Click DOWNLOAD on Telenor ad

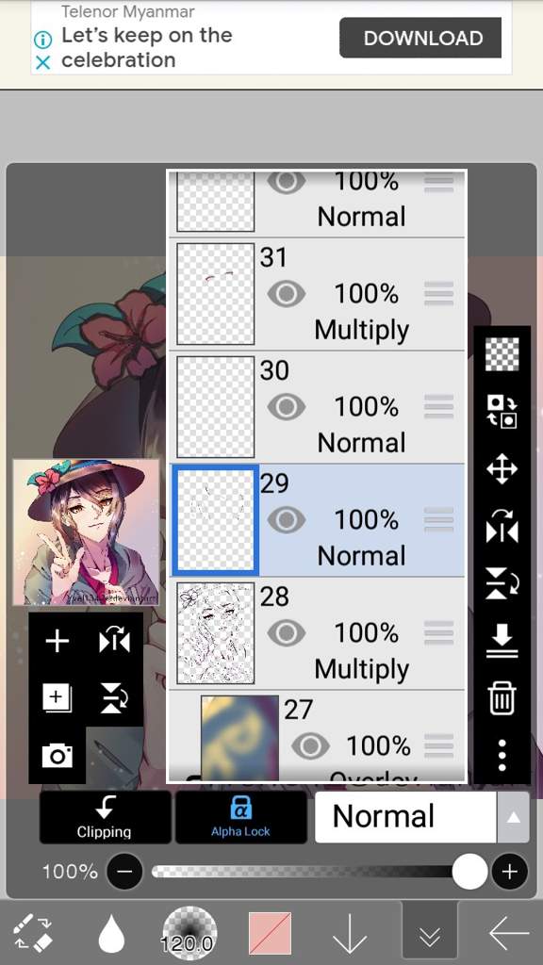[420, 38]
